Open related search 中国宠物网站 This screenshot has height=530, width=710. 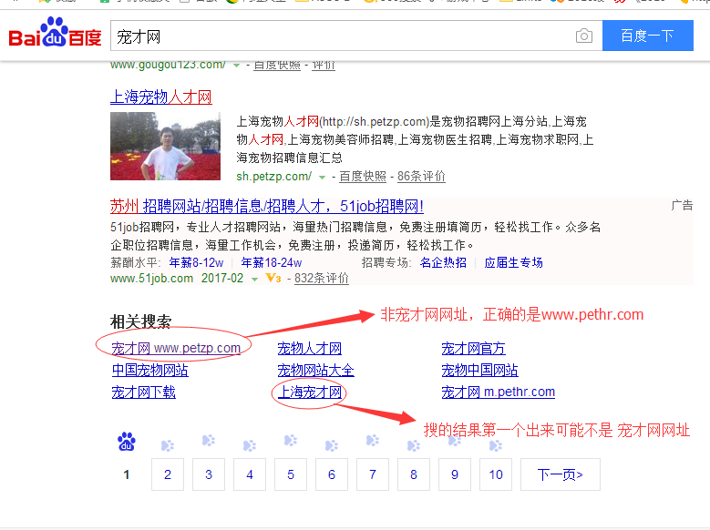(149, 371)
